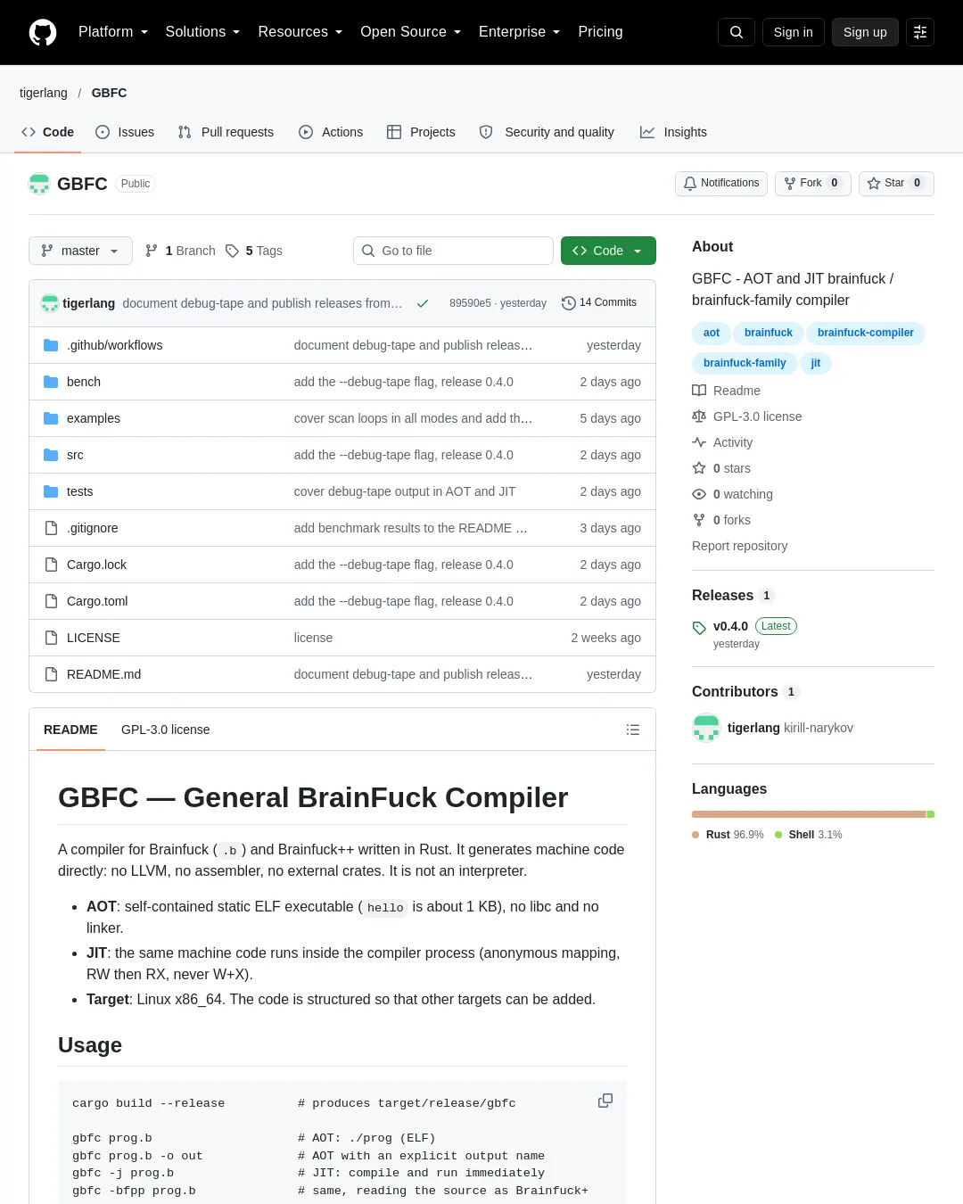Open the 5 Tags link
963x1204 pixels.
(254, 251)
